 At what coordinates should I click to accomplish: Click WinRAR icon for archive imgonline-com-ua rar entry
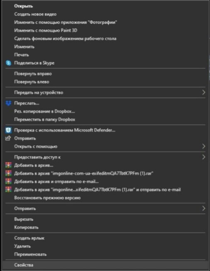coord(8,173)
